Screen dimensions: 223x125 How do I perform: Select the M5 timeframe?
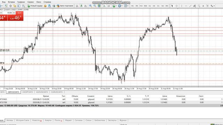(137, 6)
